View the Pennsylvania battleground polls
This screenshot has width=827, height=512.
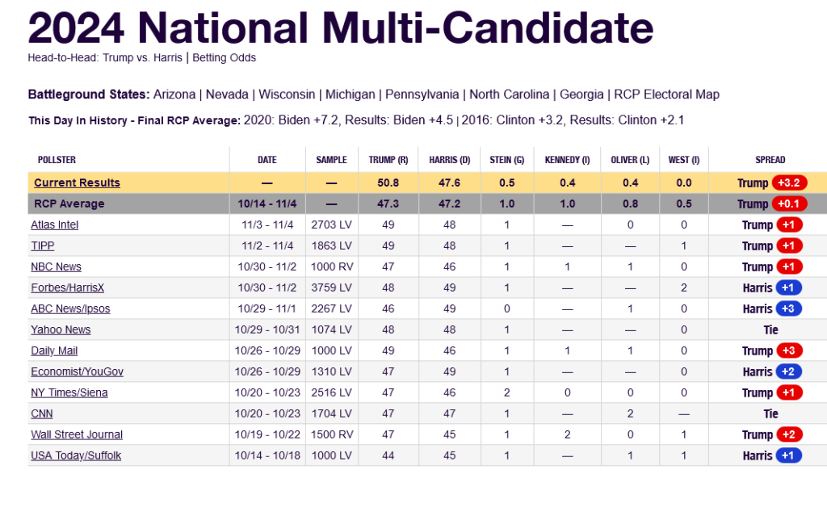click(422, 94)
